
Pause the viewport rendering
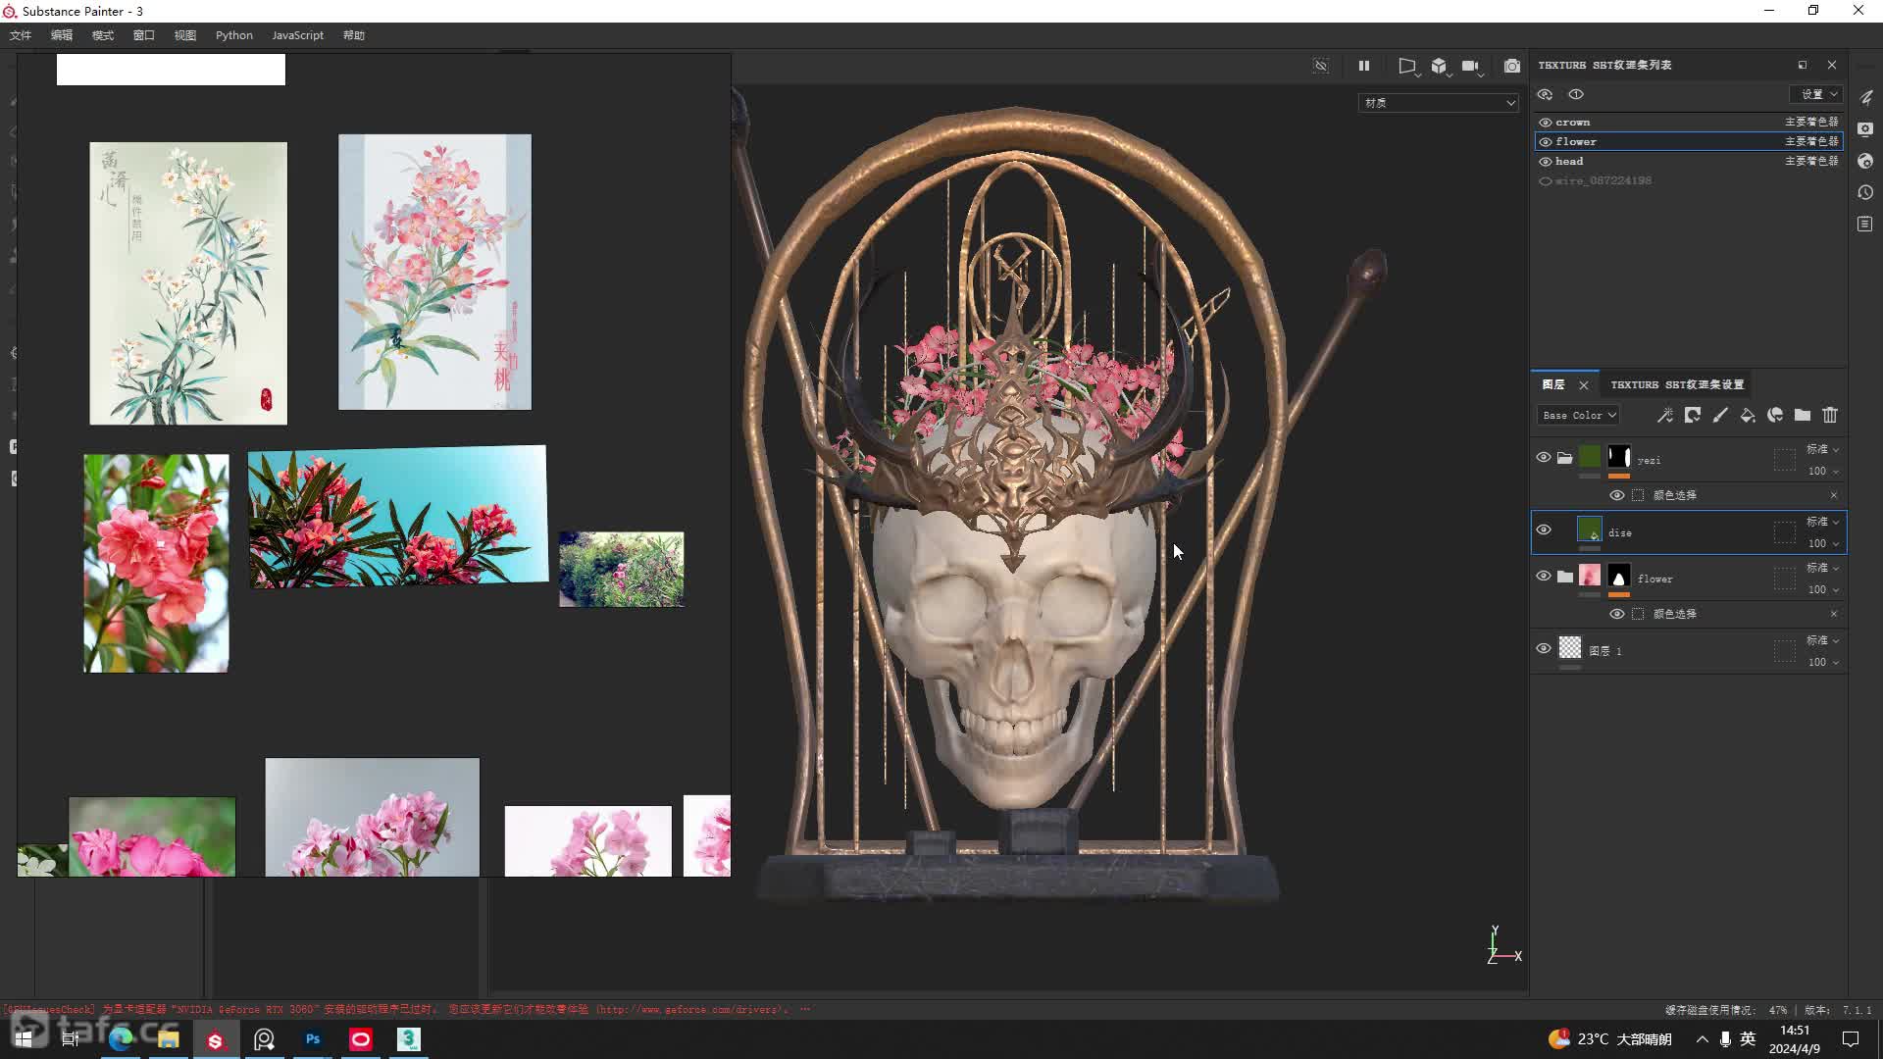pos(1363,66)
